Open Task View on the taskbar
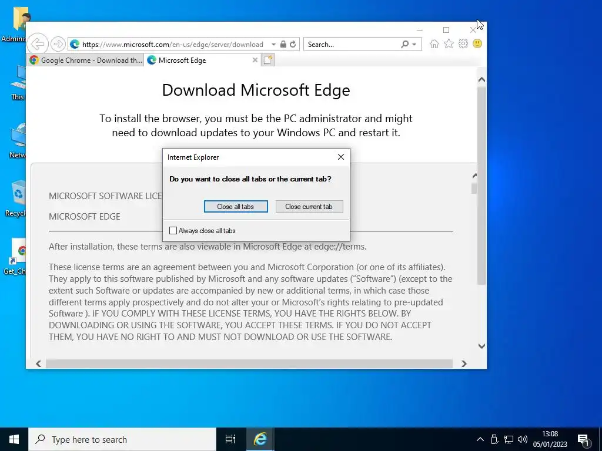 230,439
